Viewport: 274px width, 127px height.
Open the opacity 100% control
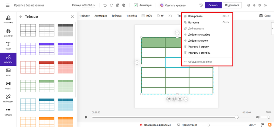point(147,16)
